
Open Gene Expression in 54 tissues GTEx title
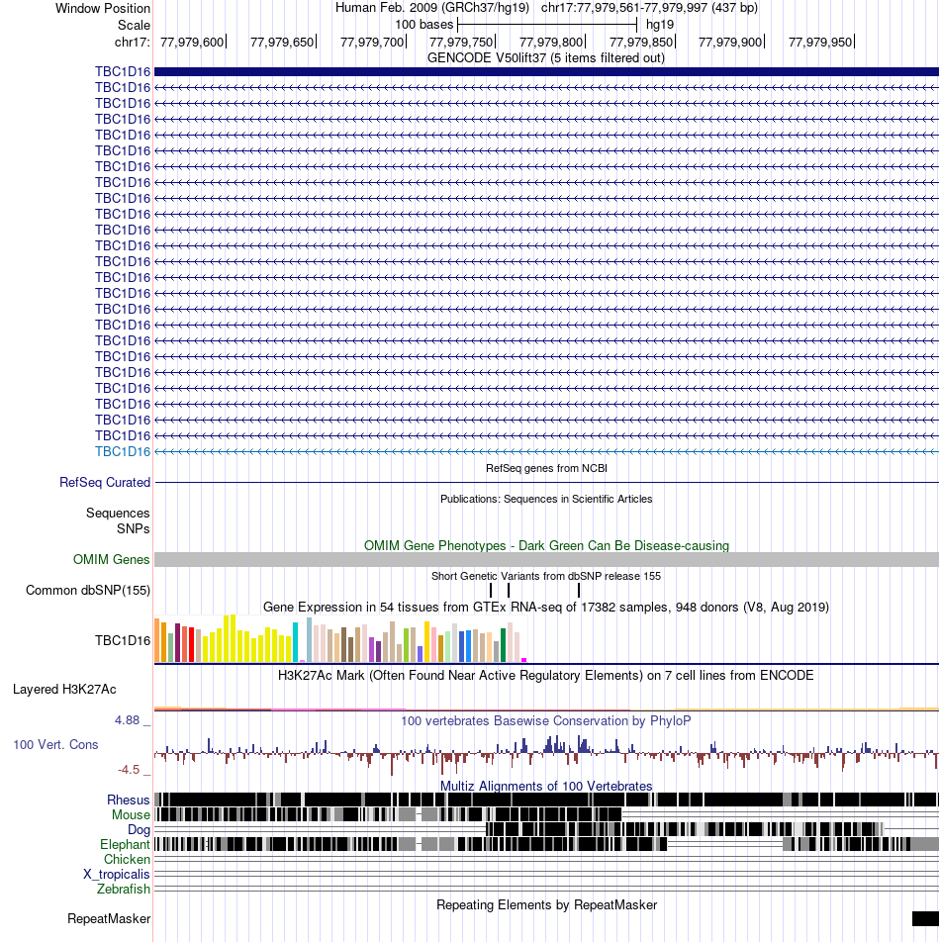(546, 607)
